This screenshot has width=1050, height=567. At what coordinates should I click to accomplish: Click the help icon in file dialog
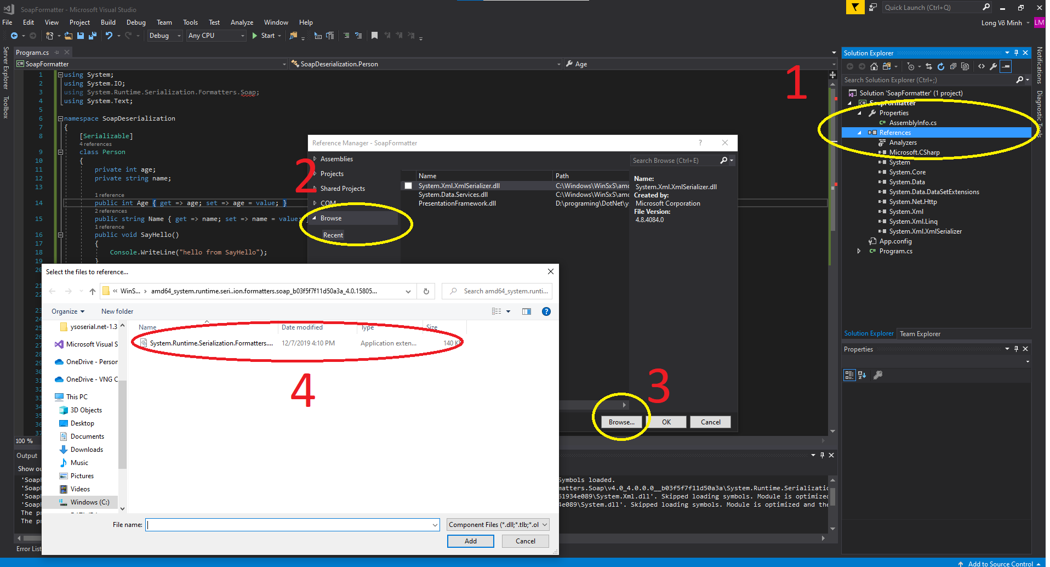click(546, 311)
